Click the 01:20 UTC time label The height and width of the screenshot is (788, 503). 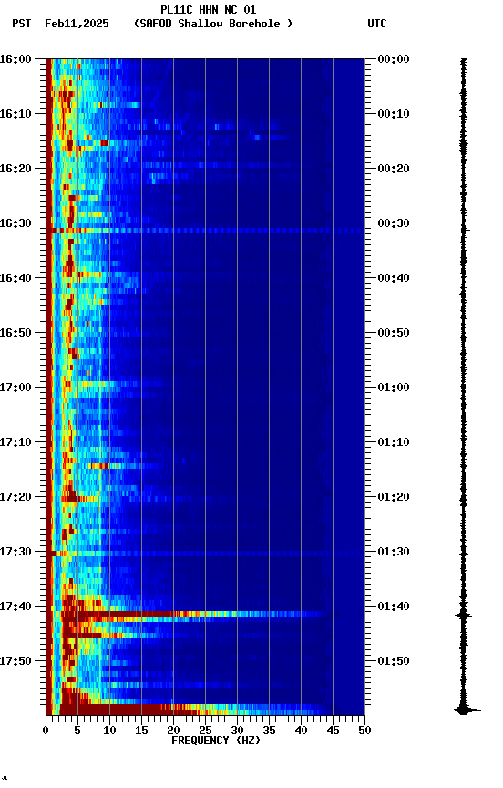point(394,497)
